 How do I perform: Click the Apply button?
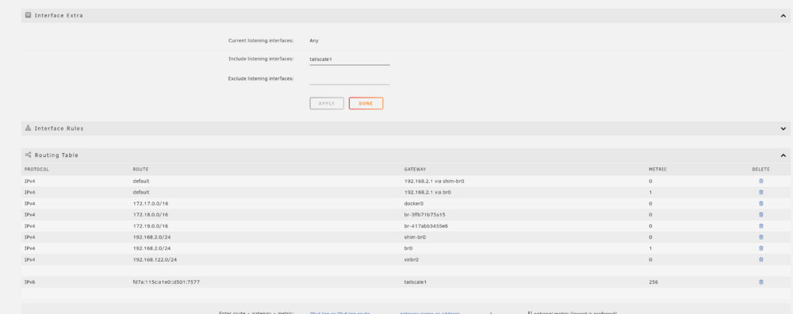tap(327, 103)
